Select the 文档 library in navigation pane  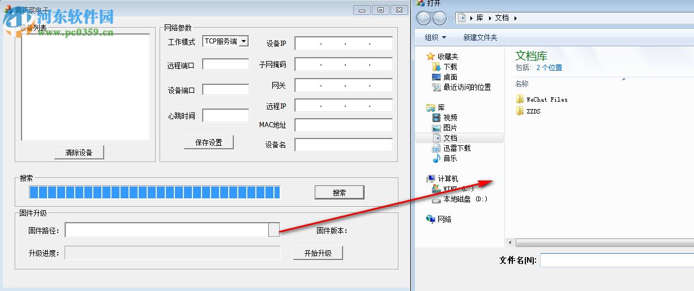pyautogui.click(x=459, y=138)
